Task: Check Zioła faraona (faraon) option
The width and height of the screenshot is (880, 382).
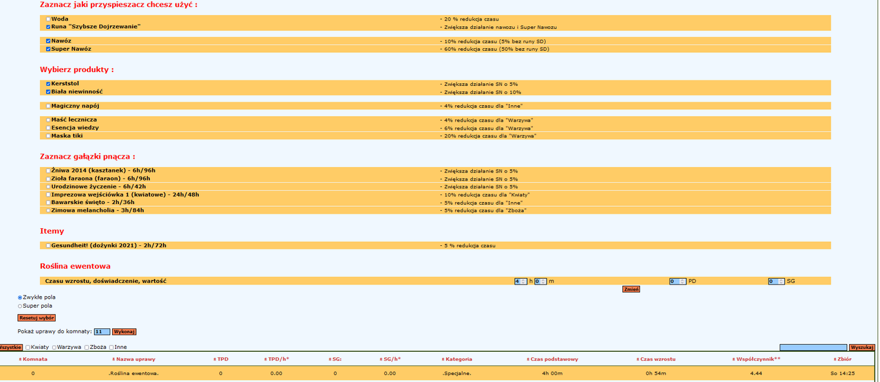Action: tap(48, 179)
